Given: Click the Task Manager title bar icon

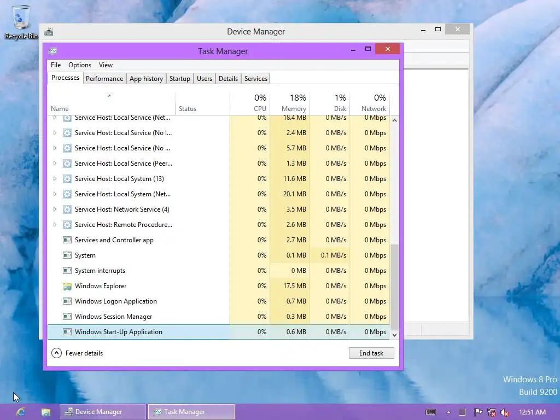Looking at the screenshot, I should pos(52,51).
